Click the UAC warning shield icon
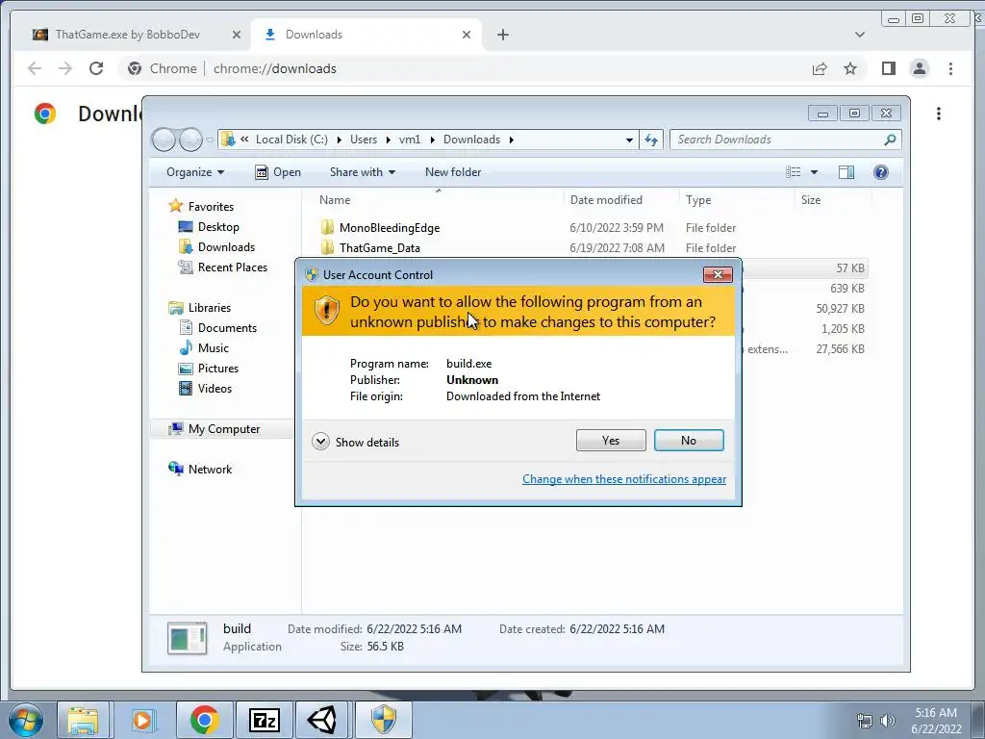Screen dimensions: 985x739 pyautogui.click(x=327, y=311)
